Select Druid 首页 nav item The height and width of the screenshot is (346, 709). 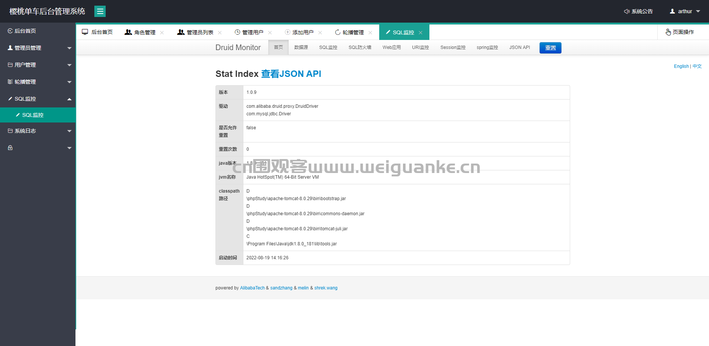(278, 47)
